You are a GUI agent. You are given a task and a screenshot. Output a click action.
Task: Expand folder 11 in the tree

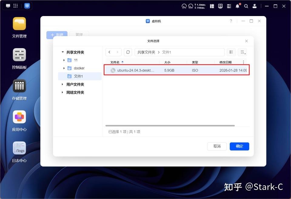tap(64, 60)
